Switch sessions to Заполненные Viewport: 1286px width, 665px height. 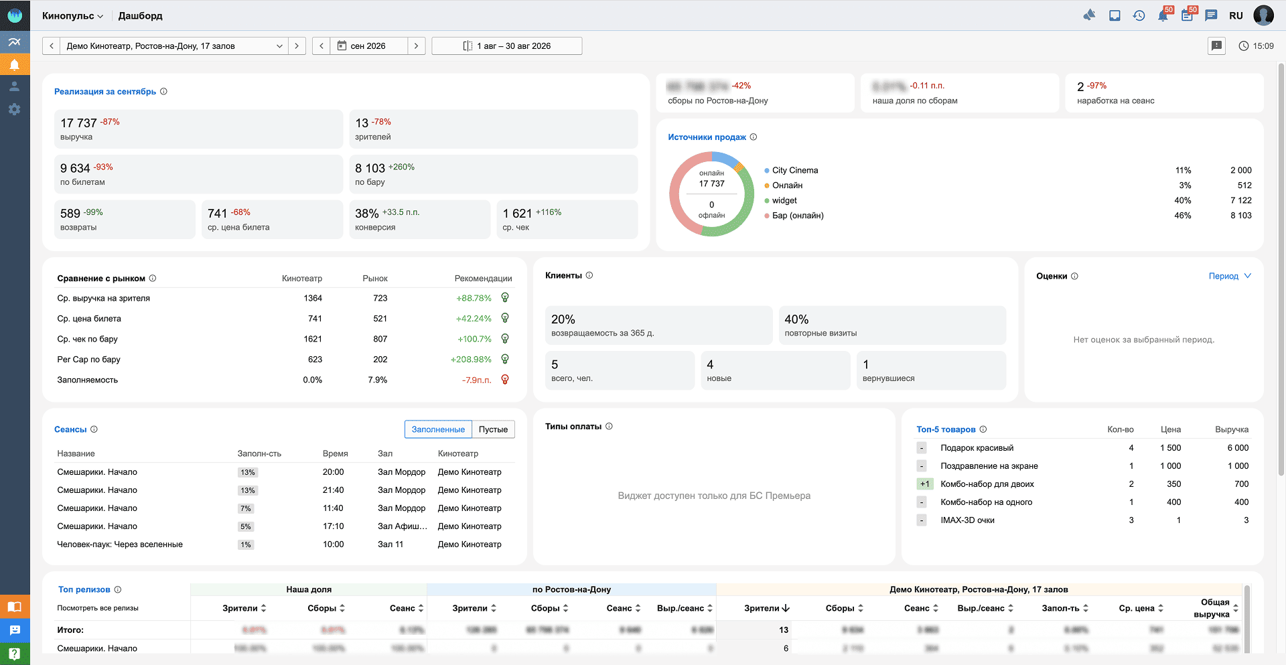point(438,429)
